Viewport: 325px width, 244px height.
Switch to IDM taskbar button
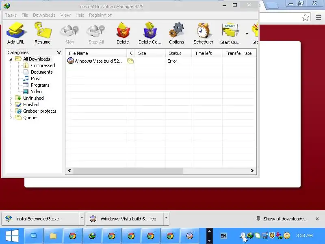tap(92, 236)
